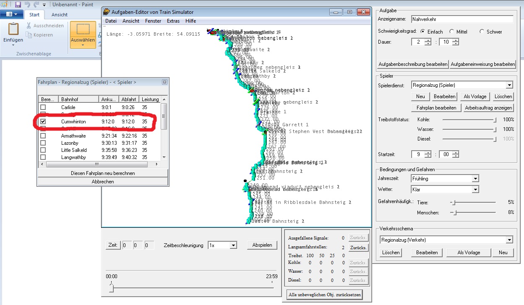Click the Anzeigename text field
Image resolution: width=524 pixels, height=305 pixels.
tap(462, 19)
